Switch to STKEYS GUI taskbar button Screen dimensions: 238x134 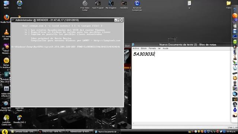(x=51, y=131)
